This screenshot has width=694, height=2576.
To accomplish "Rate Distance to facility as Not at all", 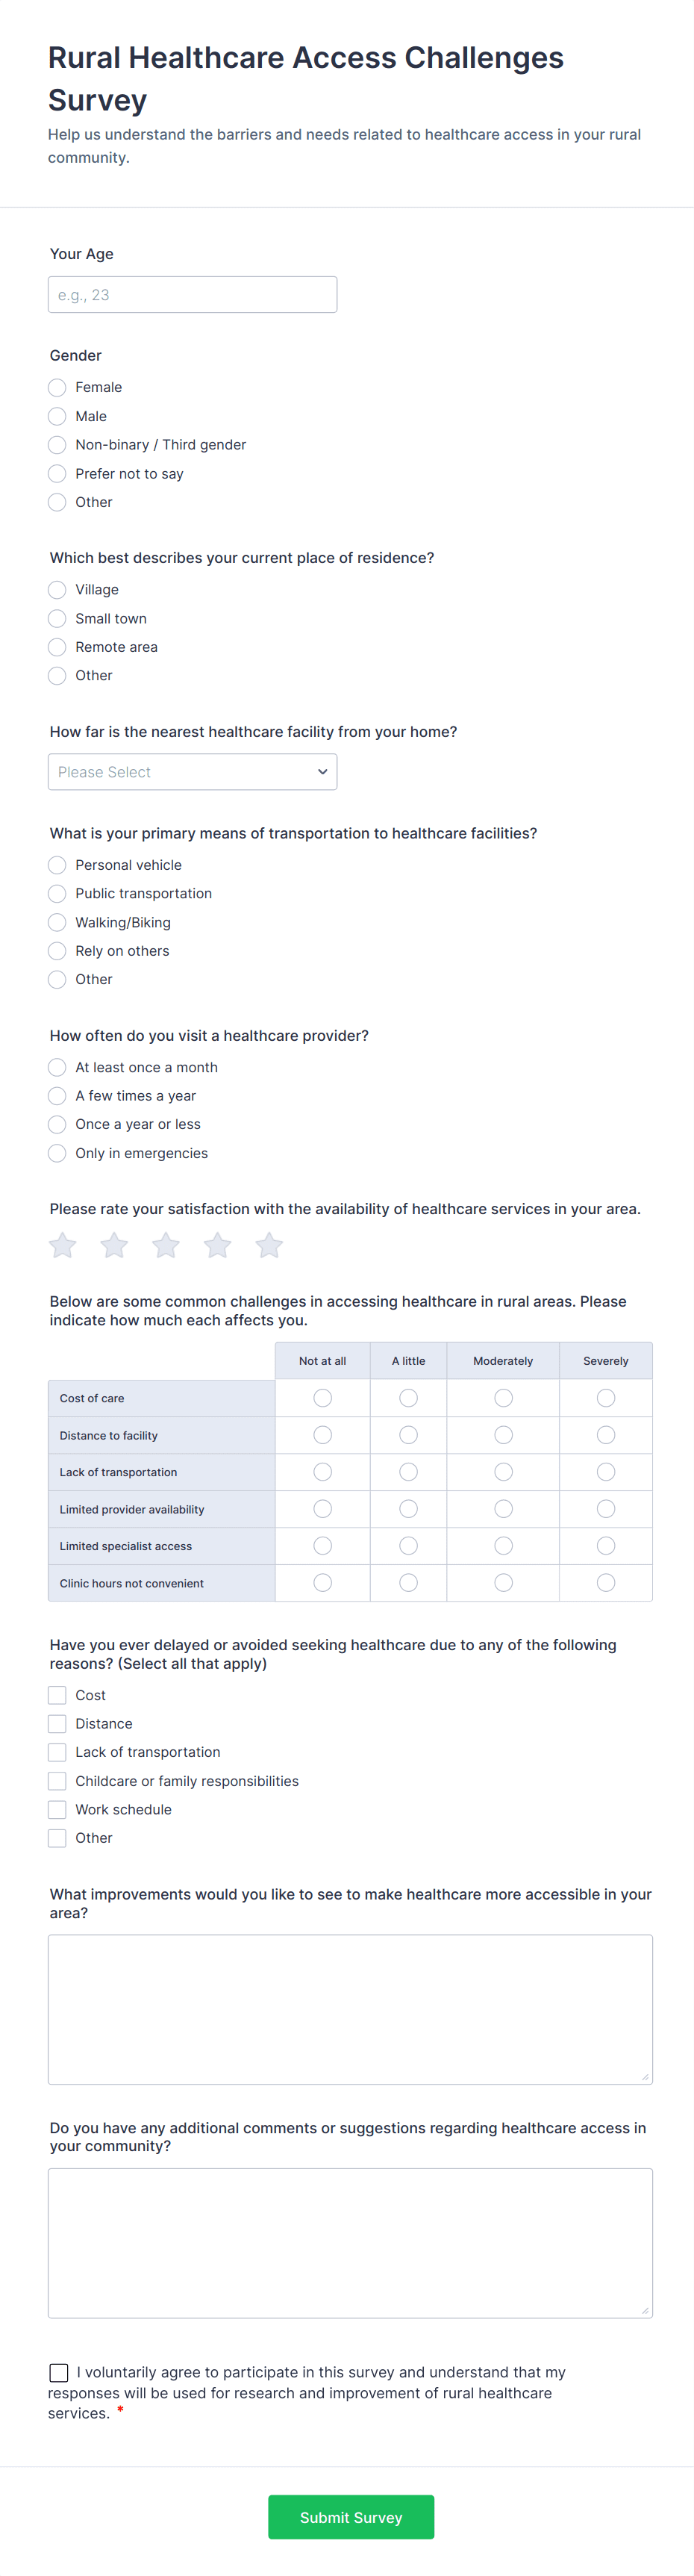I will [x=322, y=1434].
